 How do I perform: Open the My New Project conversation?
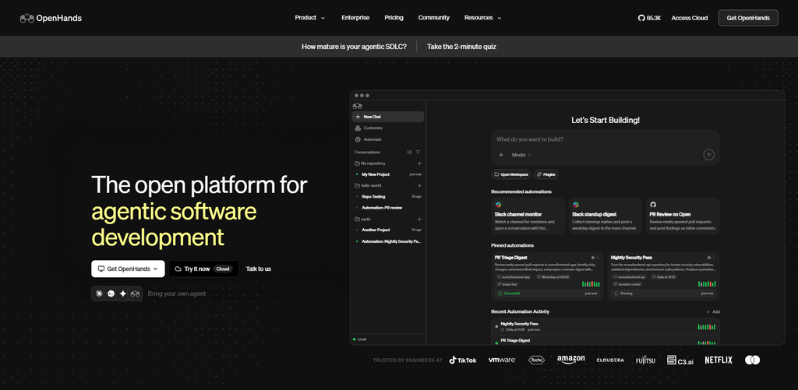tap(388, 174)
